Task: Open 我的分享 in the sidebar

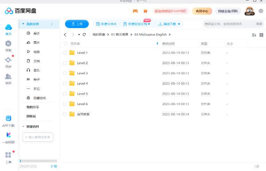Action: click(x=33, y=107)
